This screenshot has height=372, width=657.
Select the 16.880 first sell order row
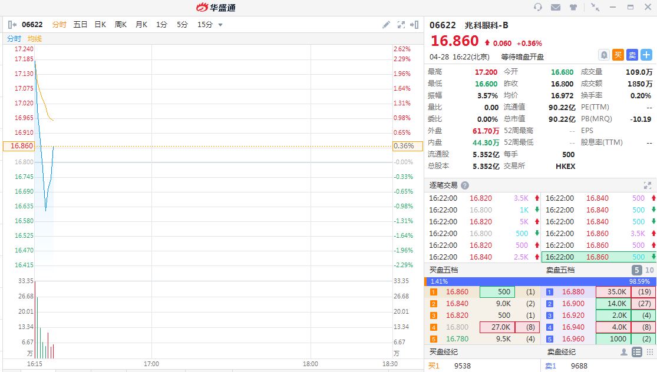click(x=599, y=292)
